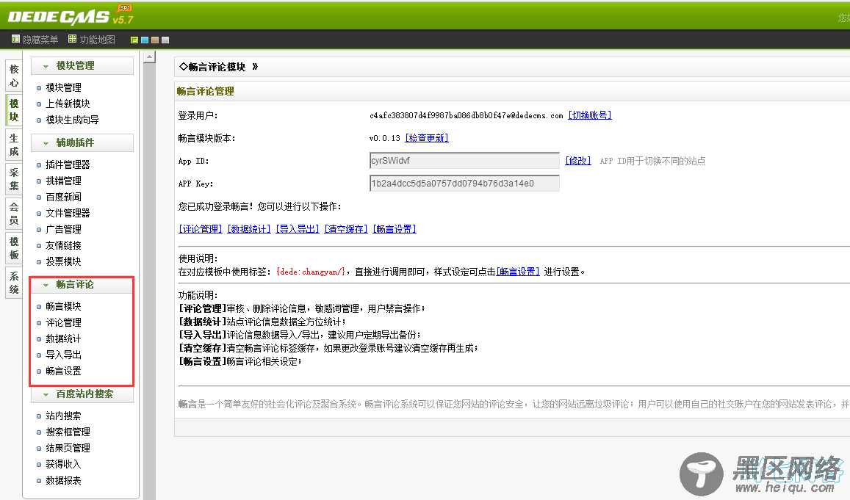Click [畅言设置] link in usage instructions
Viewport: 850px width, 500px height.
(518, 272)
